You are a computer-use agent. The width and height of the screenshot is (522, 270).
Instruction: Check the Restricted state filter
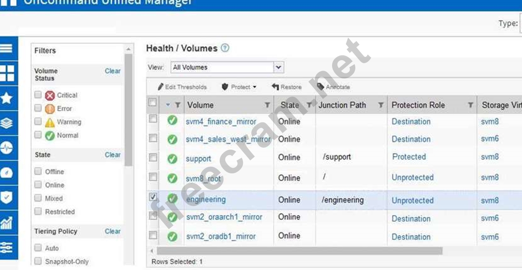click(38, 212)
